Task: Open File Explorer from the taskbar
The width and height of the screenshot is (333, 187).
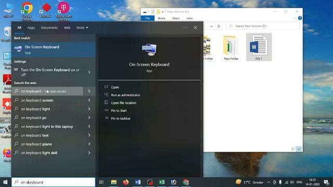Action: tap(113, 182)
